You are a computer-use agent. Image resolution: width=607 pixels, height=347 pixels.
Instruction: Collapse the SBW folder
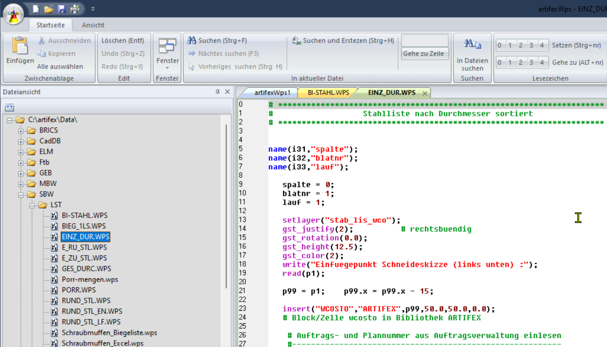[20, 194]
